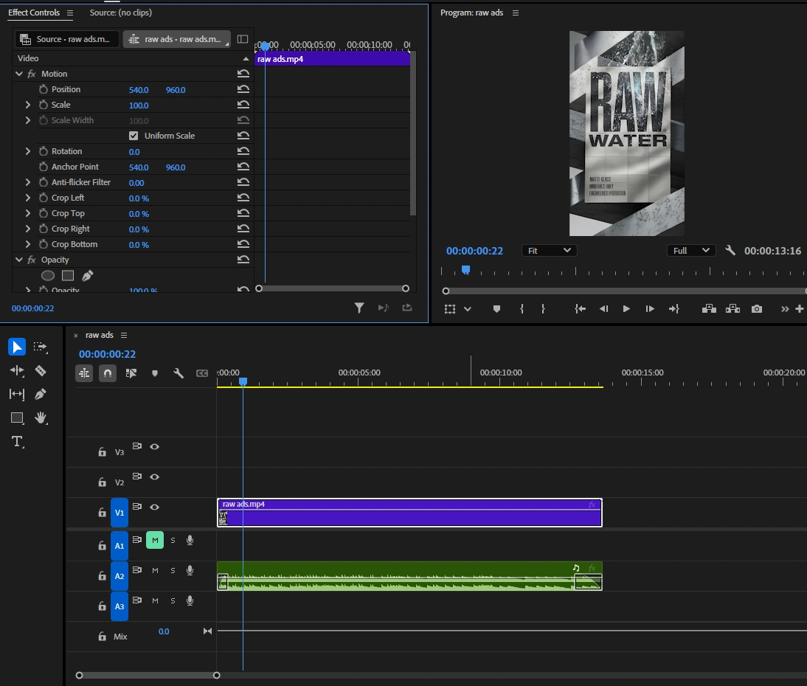
Task: Open raw ads timeline panel menu
Action: (123, 335)
